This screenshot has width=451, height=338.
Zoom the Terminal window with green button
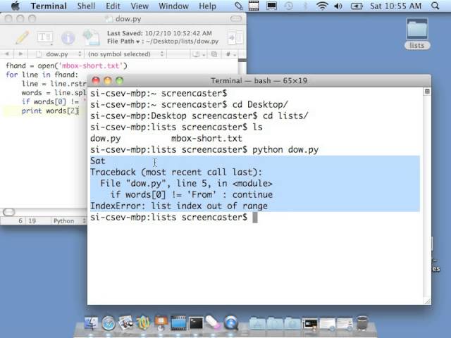pos(120,81)
